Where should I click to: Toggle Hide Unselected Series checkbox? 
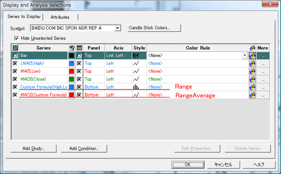click(x=16, y=38)
